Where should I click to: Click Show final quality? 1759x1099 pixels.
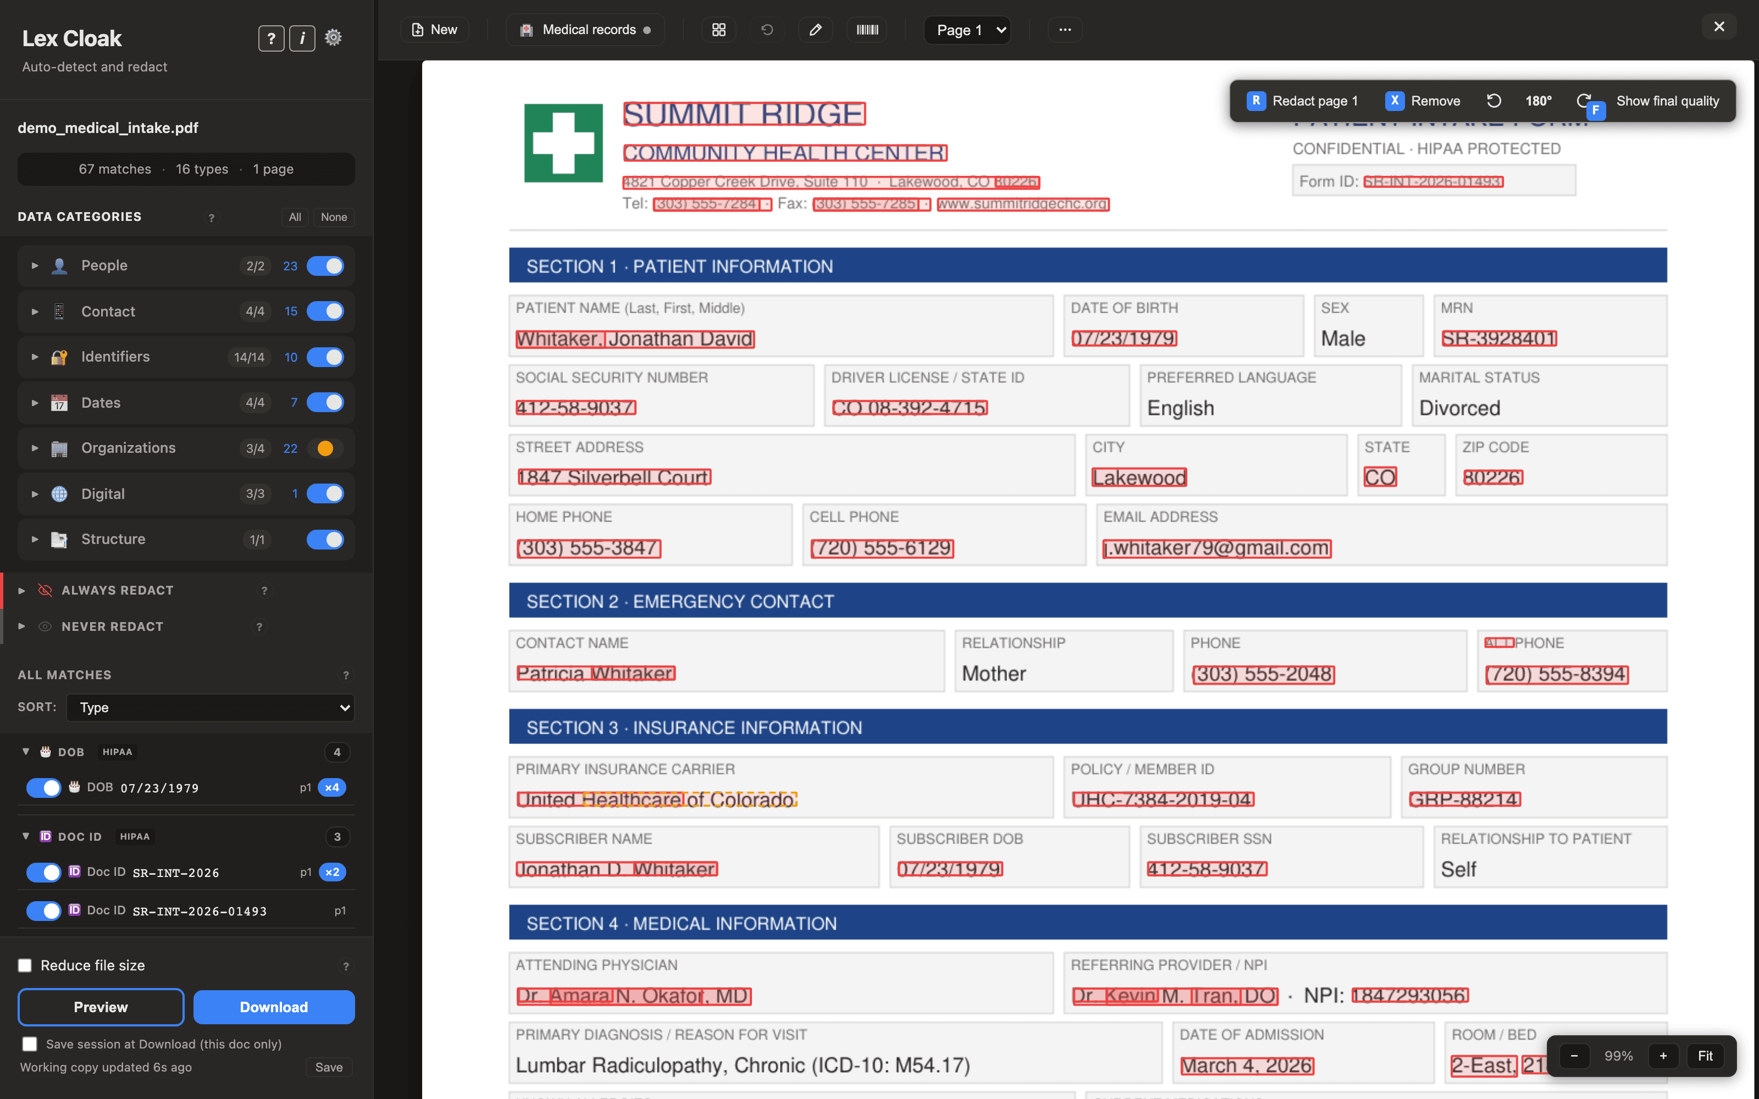pyautogui.click(x=1667, y=101)
